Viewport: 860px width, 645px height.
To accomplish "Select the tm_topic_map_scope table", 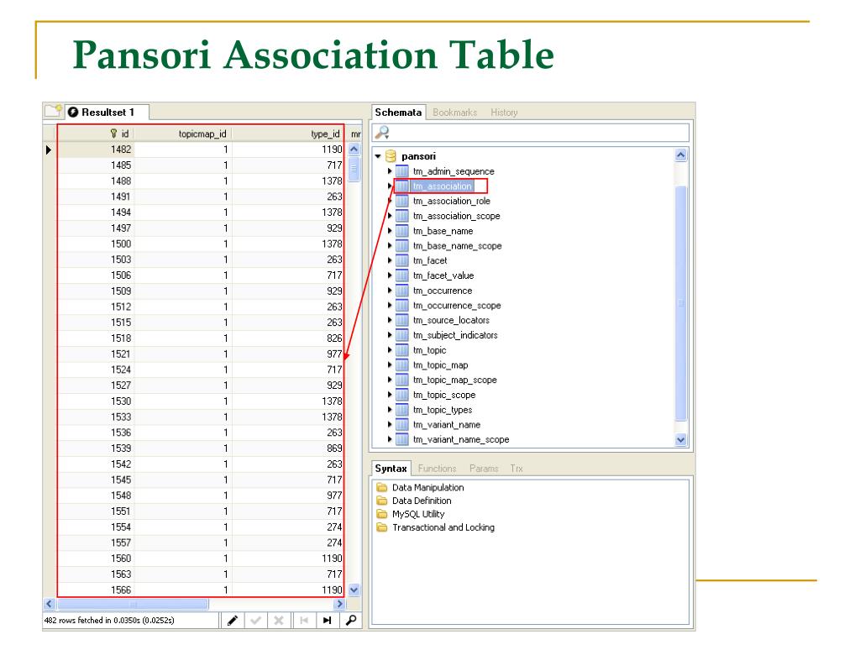I will click(454, 380).
